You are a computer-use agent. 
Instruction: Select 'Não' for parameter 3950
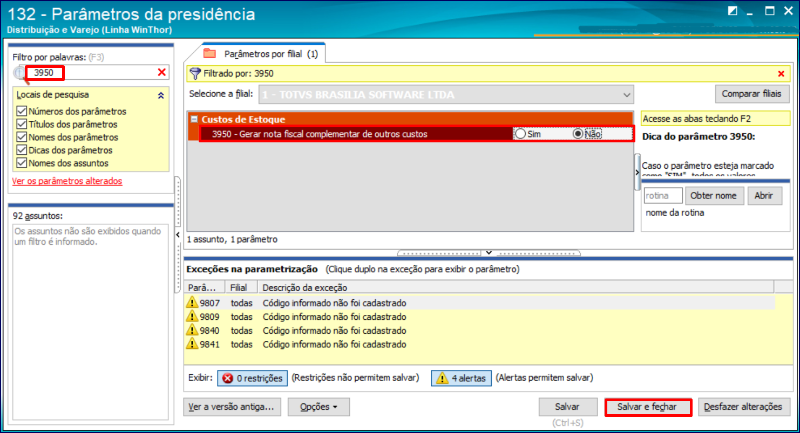(x=578, y=134)
